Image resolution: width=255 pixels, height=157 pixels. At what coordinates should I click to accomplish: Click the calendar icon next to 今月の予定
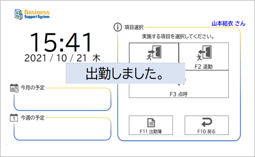tap(14, 88)
